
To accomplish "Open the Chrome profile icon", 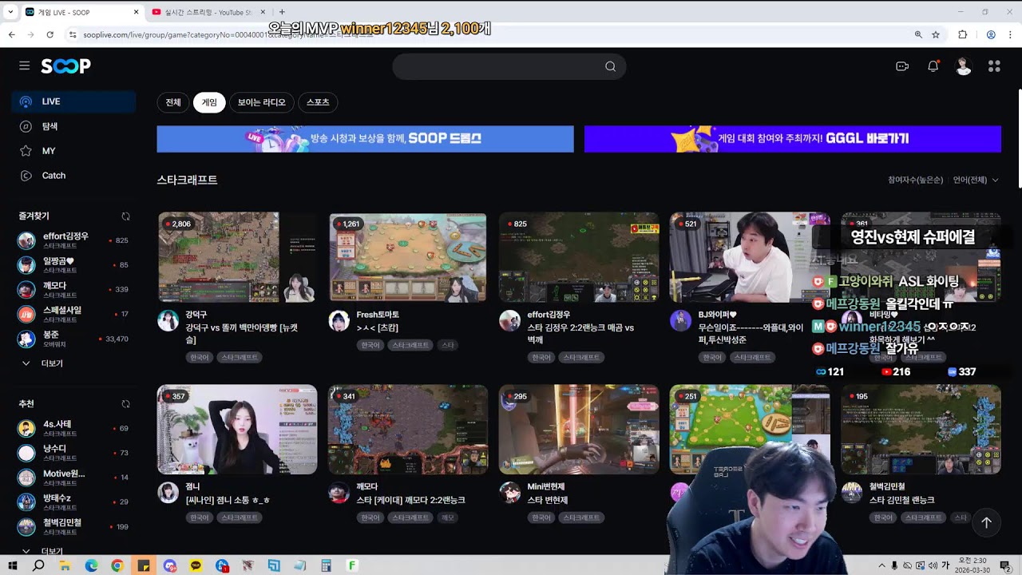I will tap(991, 35).
